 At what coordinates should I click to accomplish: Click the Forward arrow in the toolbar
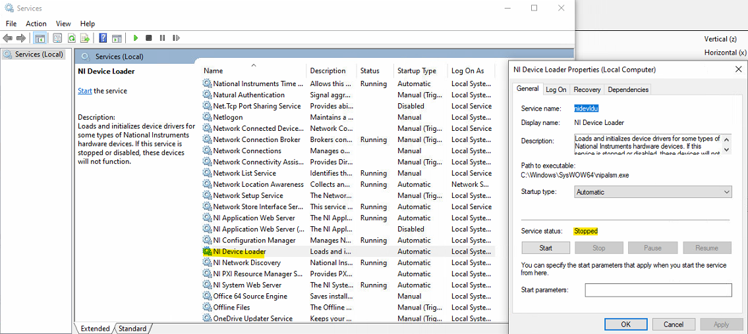point(20,38)
